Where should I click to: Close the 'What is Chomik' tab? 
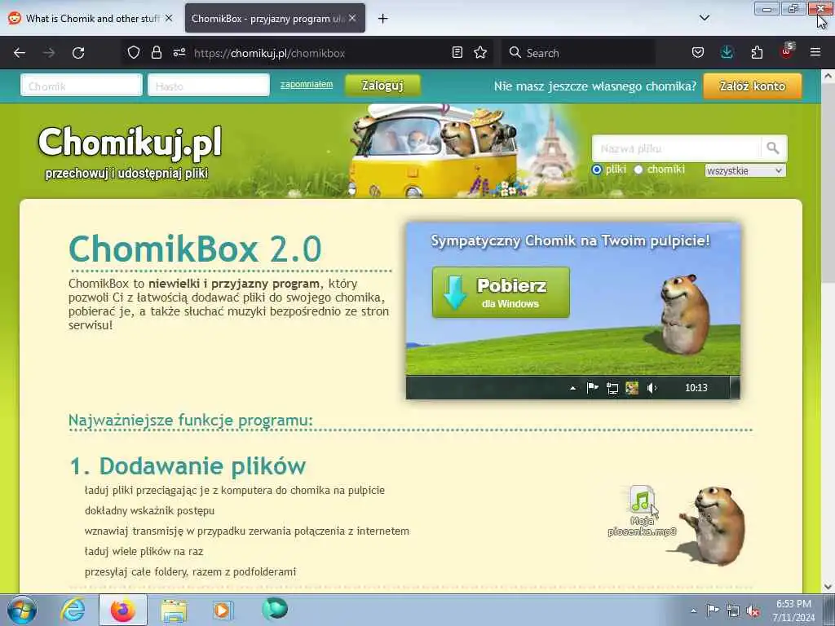[x=169, y=18]
